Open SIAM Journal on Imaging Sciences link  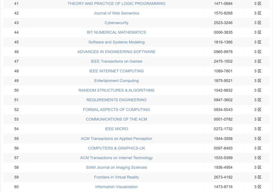(116, 167)
